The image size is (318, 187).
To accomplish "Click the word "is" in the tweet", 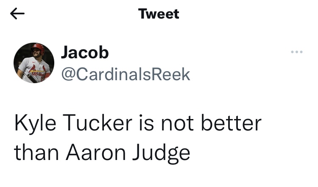I will tap(146, 123).
